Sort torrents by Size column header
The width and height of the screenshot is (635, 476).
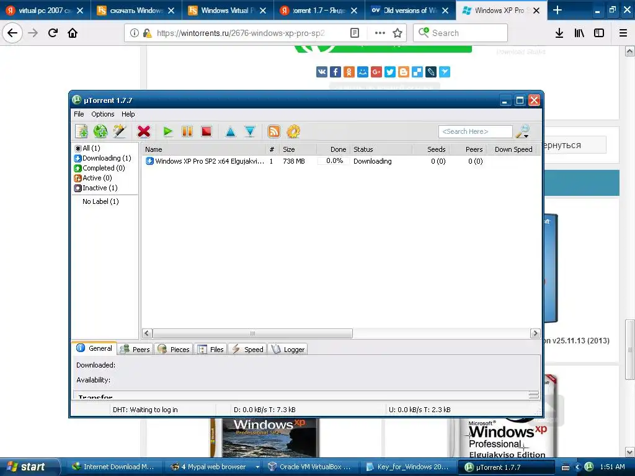pyautogui.click(x=299, y=149)
